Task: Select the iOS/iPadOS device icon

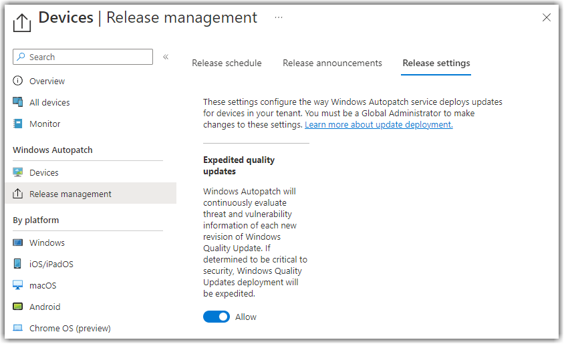Action: pos(17,264)
